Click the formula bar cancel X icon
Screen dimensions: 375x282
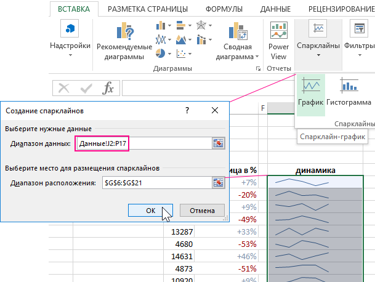click(x=64, y=88)
